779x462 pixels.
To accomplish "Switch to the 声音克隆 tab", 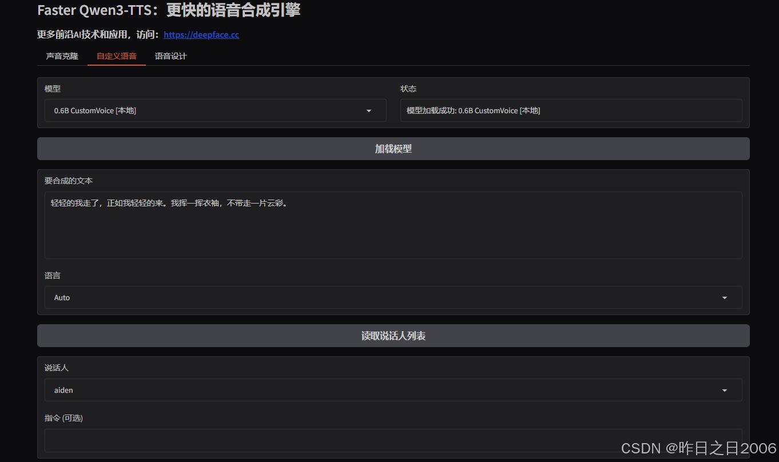I will pos(62,56).
